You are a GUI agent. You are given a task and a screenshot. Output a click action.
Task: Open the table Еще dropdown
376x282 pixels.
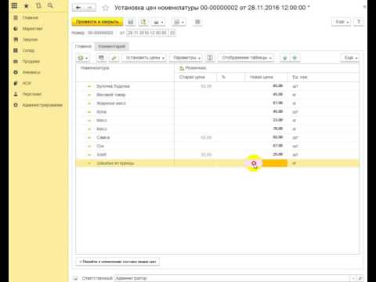click(x=350, y=58)
